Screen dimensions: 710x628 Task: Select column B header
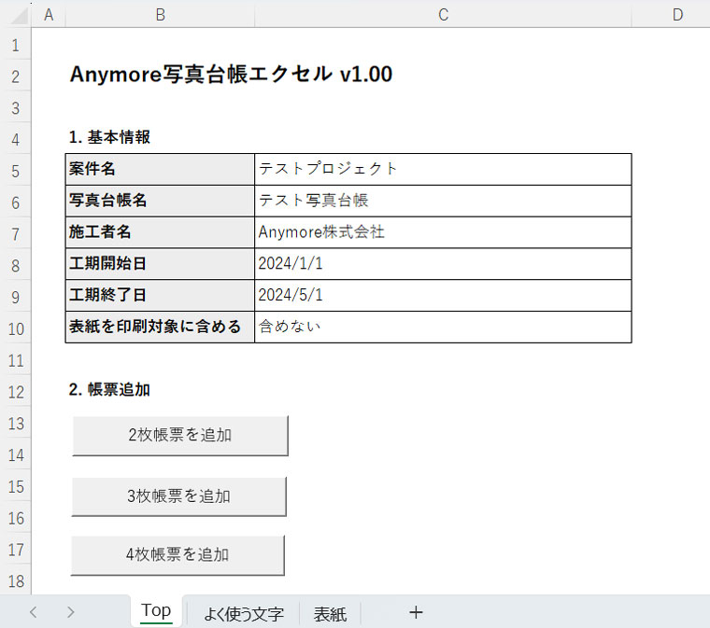coord(161,15)
